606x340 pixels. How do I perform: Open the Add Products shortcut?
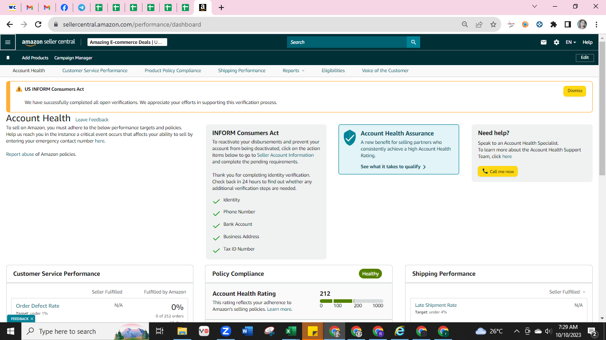pos(35,58)
